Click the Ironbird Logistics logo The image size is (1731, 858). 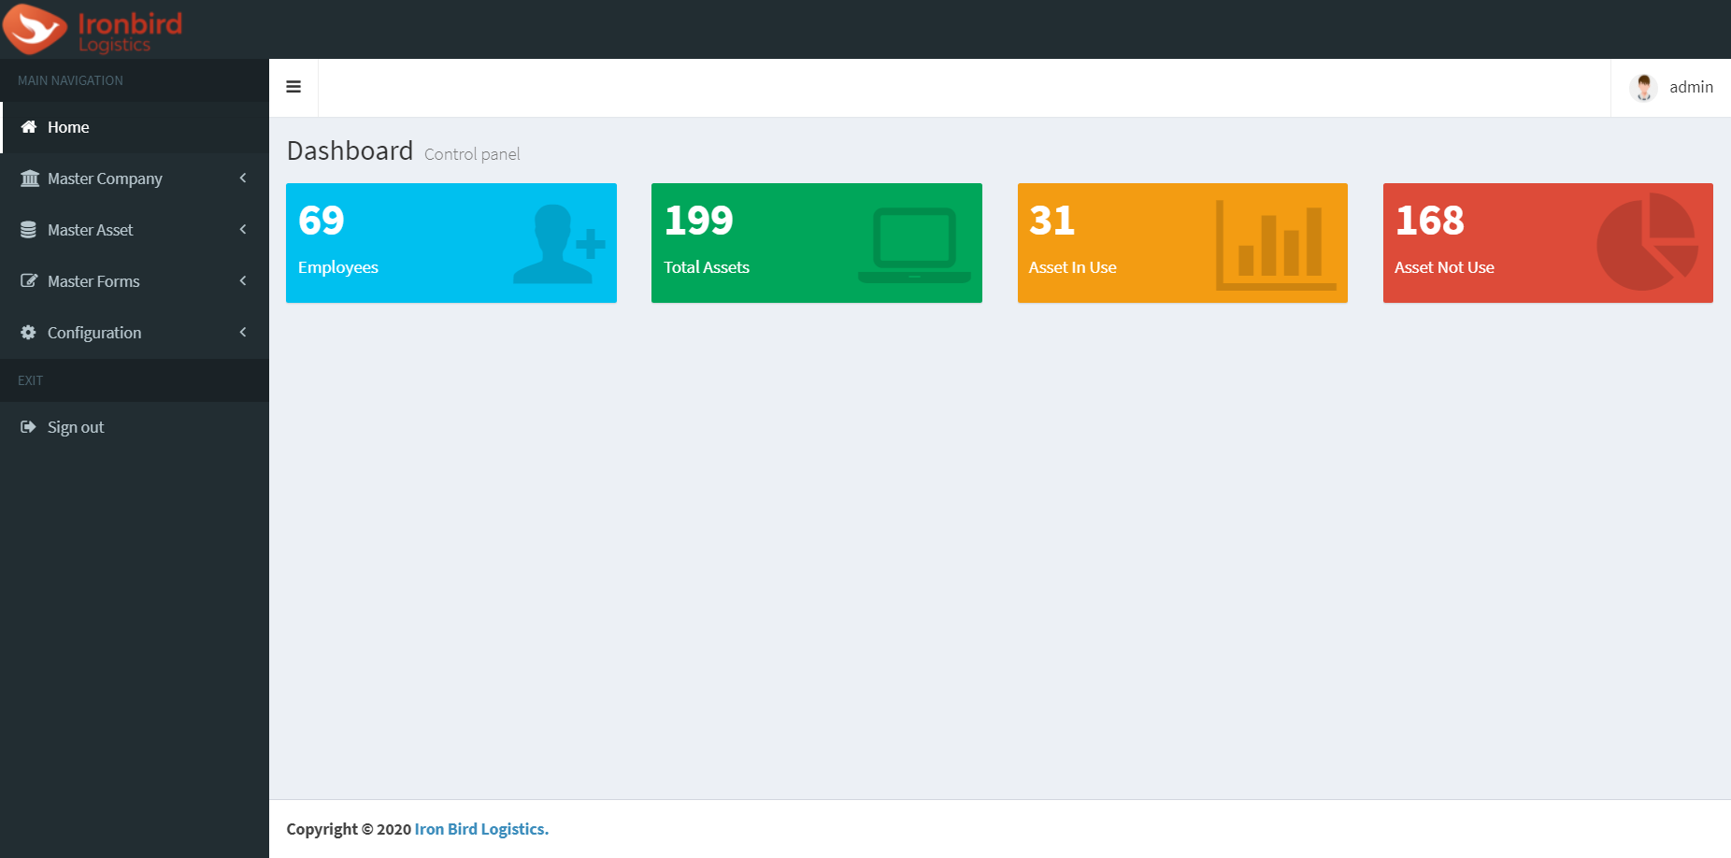tap(93, 29)
